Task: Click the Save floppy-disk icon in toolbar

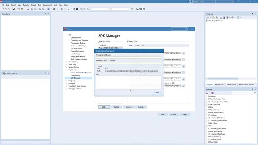Action: 28,9
